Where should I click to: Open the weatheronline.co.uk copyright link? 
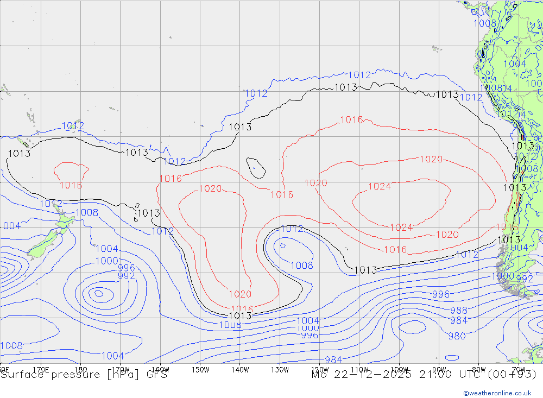(x=497, y=393)
